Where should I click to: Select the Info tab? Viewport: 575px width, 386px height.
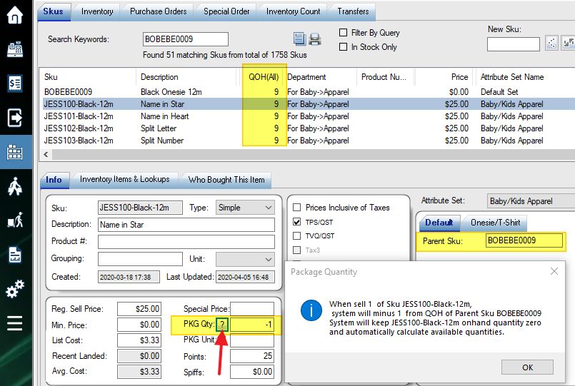point(54,180)
